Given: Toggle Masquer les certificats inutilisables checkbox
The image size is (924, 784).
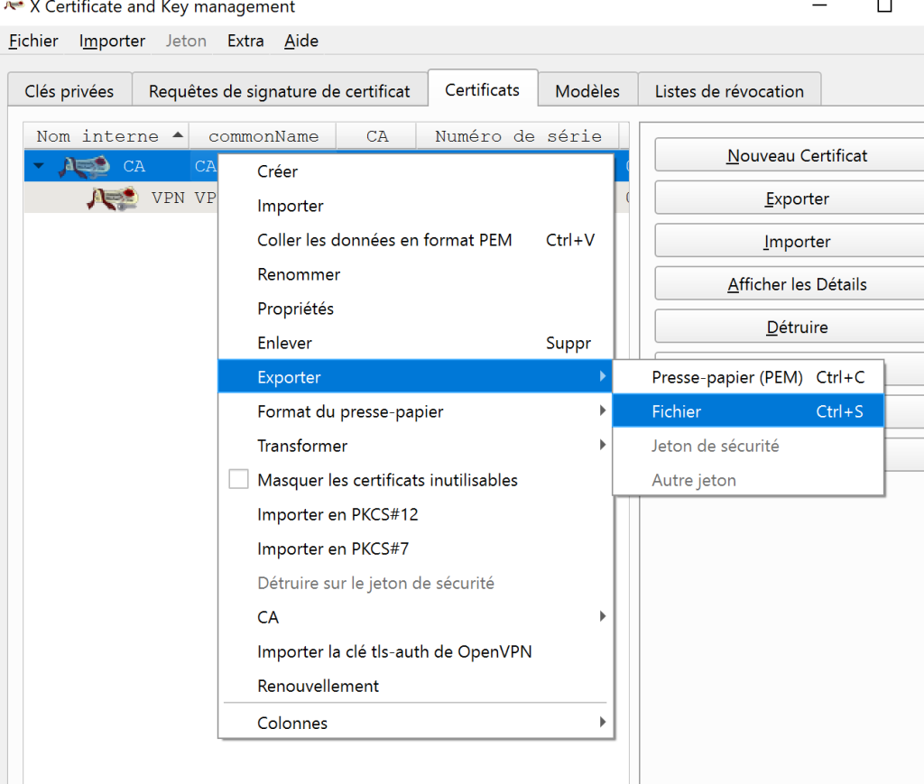Looking at the screenshot, I should coord(238,480).
